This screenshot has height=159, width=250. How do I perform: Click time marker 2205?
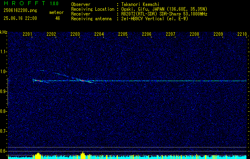123,34
